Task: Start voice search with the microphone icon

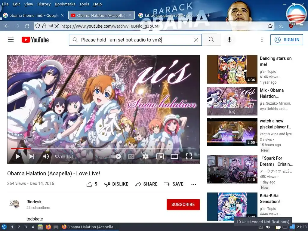Action: [x=229, y=40]
